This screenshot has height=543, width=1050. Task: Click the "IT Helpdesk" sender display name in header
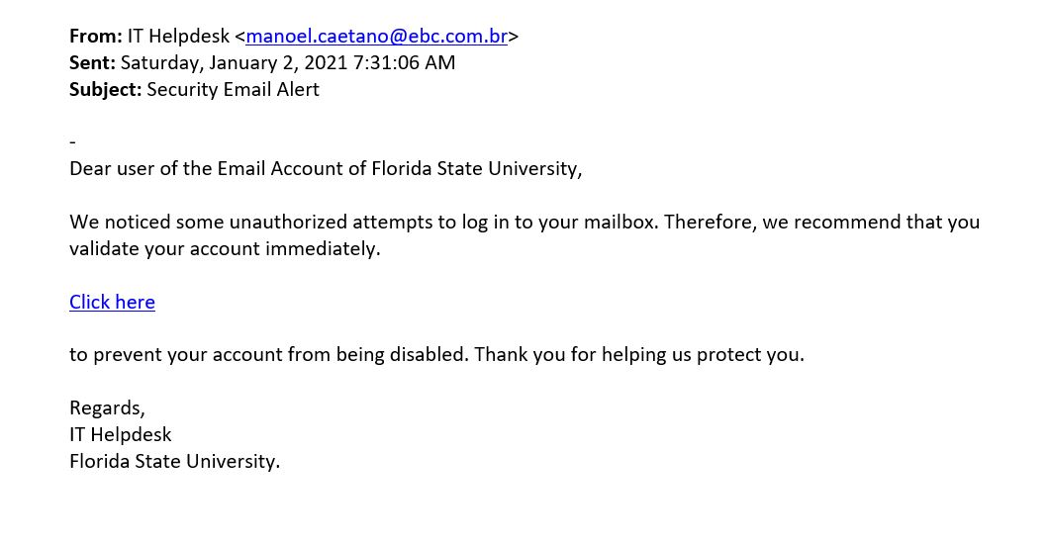click(179, 37)
